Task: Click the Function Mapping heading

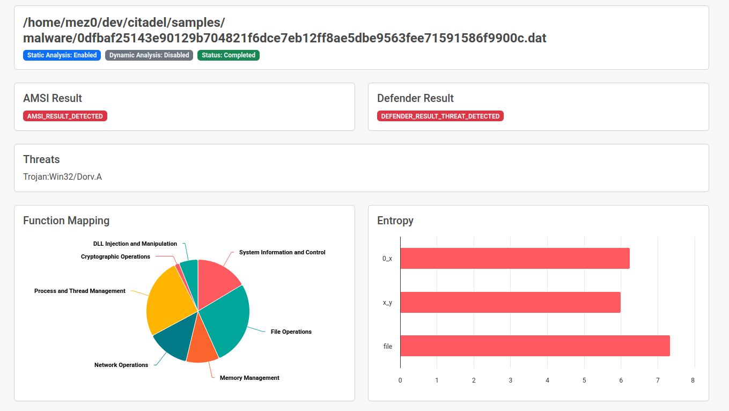Action: point(66,221)
